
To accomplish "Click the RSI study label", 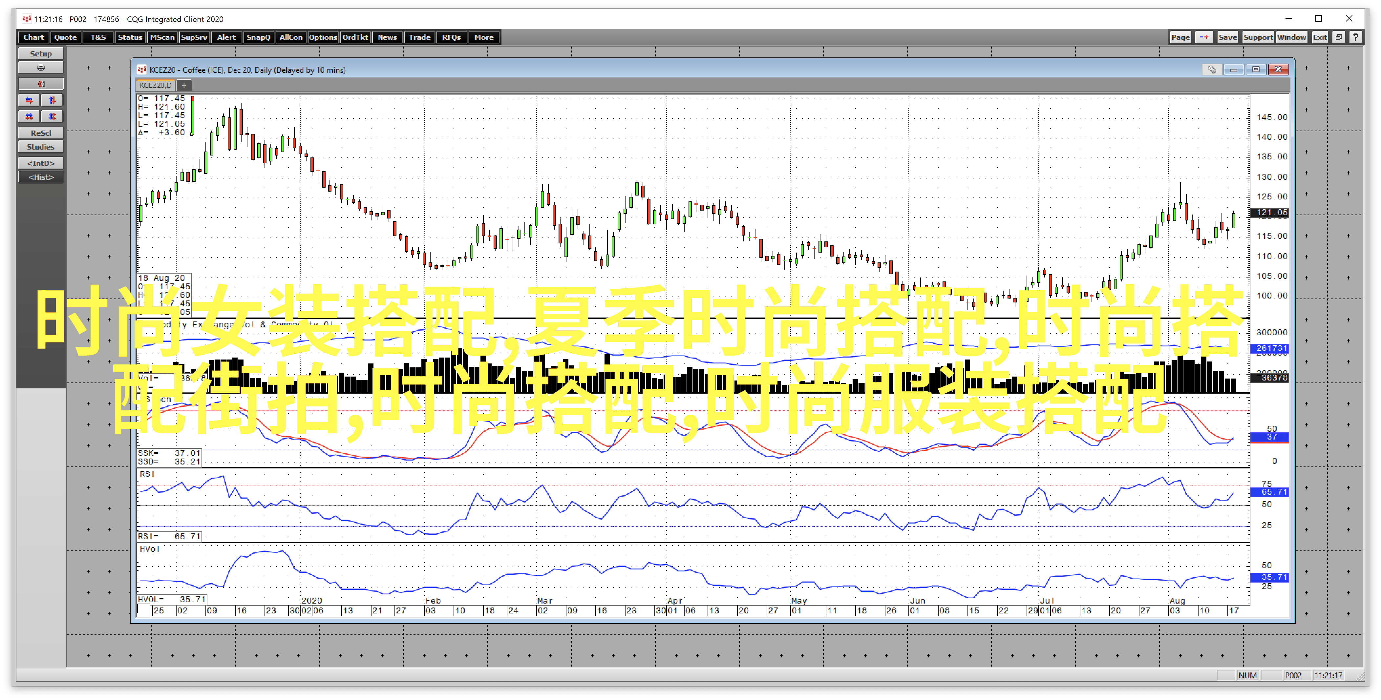I will coord(147,474).
